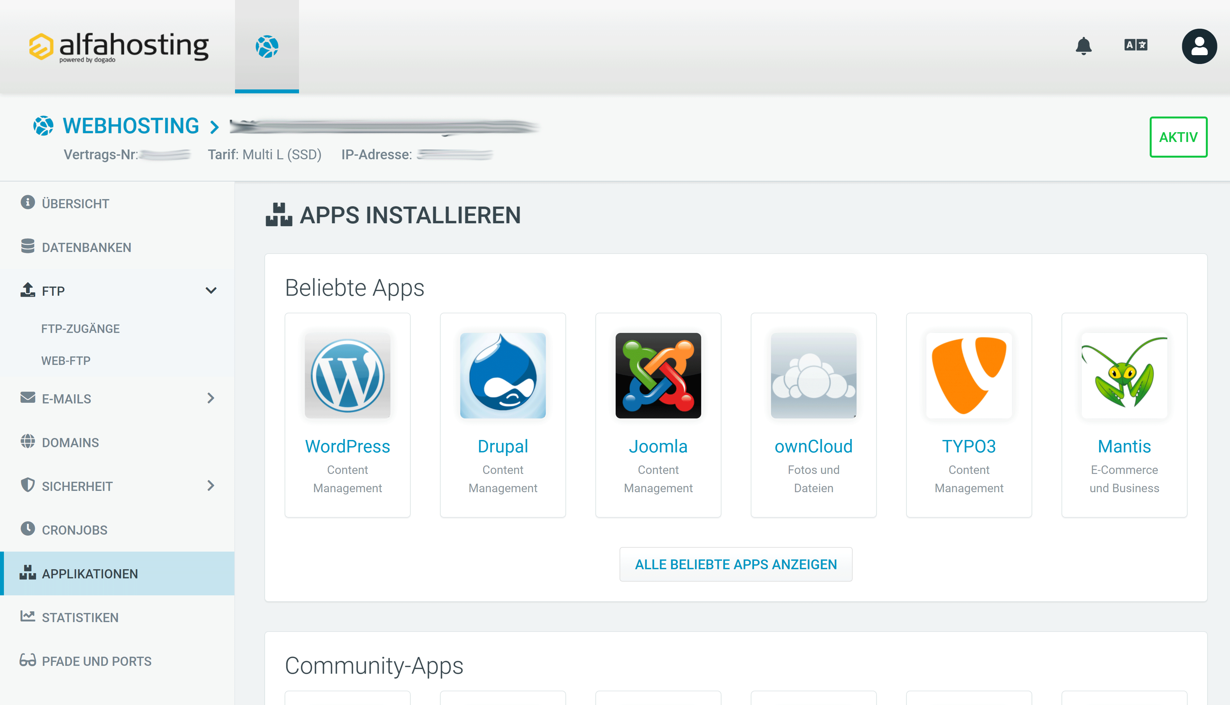Screen dimensions: 1230x705
Task: Open STATISTIKEN in the sidebar
Action: tap(117, 617)
